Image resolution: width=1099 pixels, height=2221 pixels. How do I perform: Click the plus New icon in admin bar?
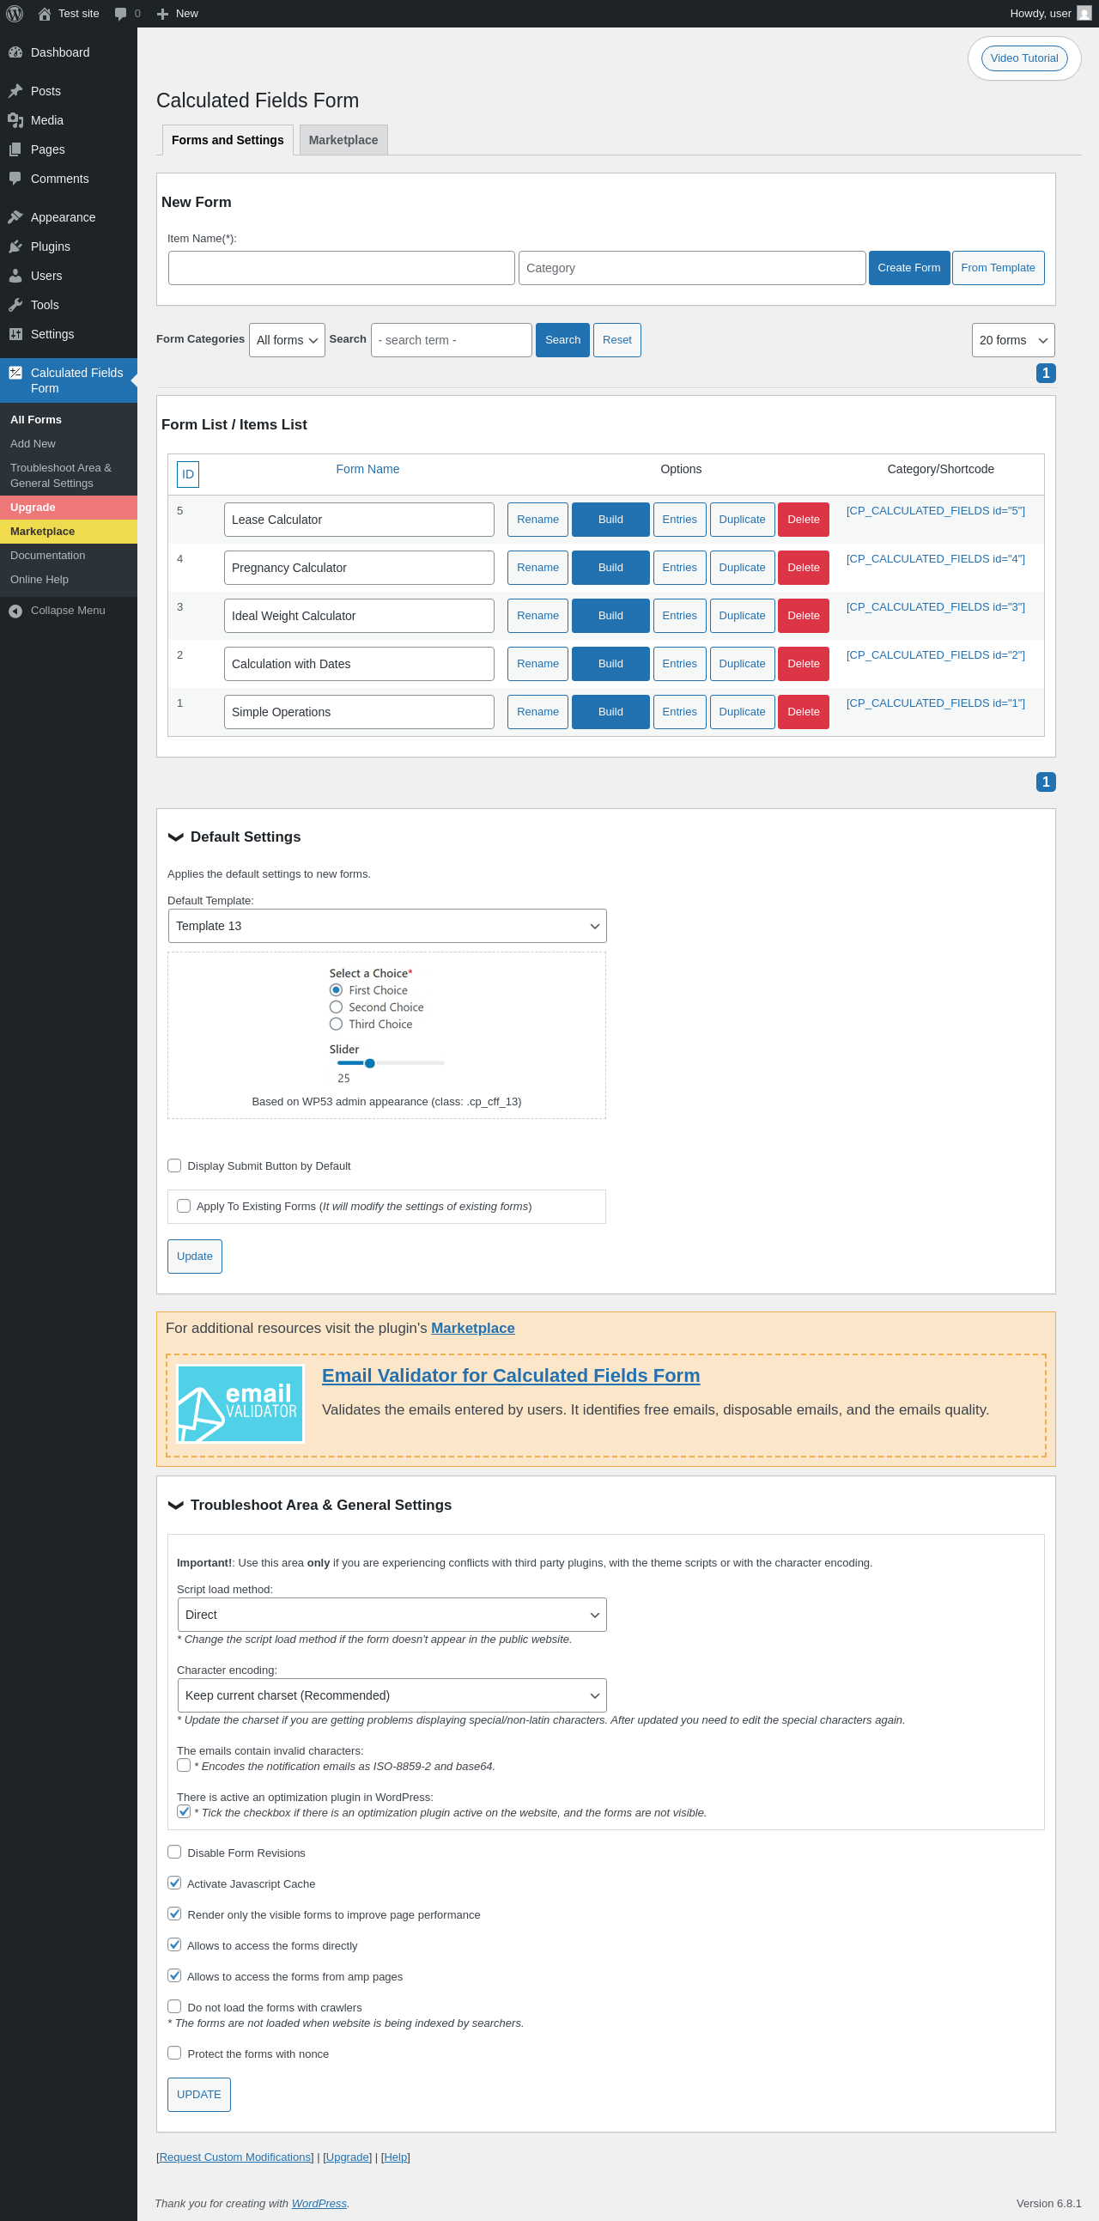pos(162,14)
